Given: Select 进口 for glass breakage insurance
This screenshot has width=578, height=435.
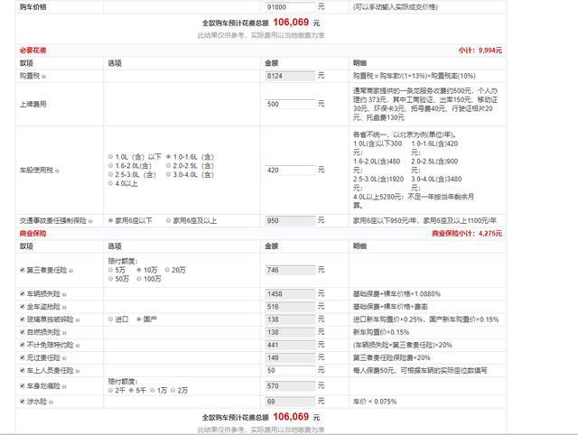Looking at the screenshot, I should pos(110,319).
